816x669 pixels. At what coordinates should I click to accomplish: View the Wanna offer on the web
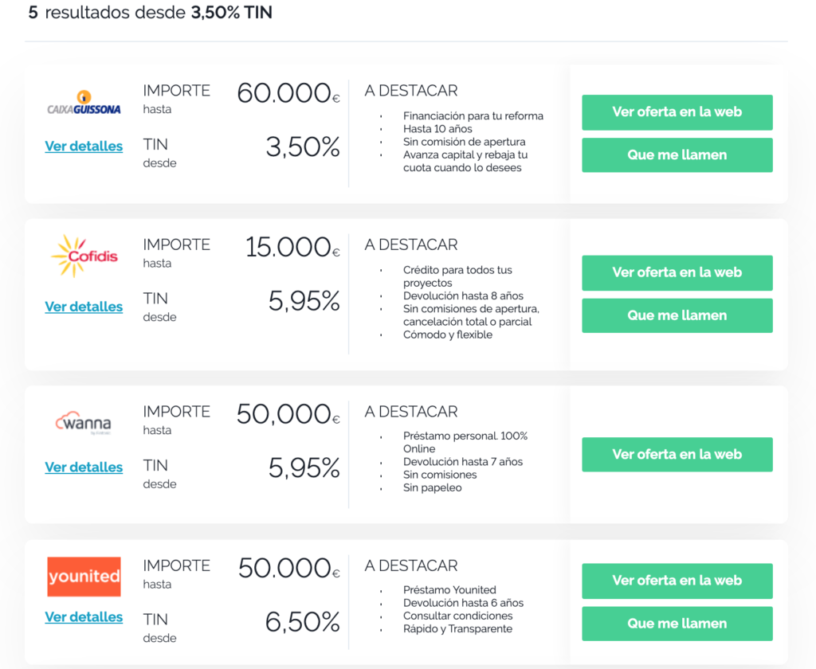[677, 454]
